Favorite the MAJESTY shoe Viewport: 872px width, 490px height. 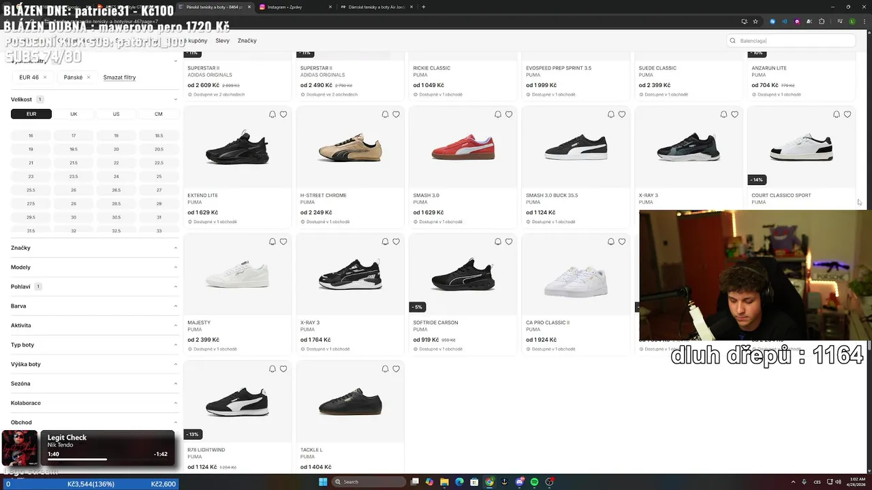pyautogui.click(x=283, y=242)
